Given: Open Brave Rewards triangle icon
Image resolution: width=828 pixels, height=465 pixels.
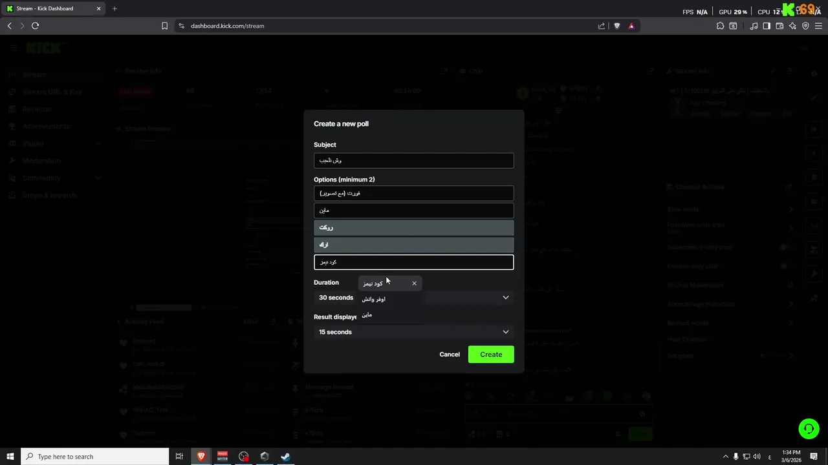Looking at the screenshot, I should [631, 26].
